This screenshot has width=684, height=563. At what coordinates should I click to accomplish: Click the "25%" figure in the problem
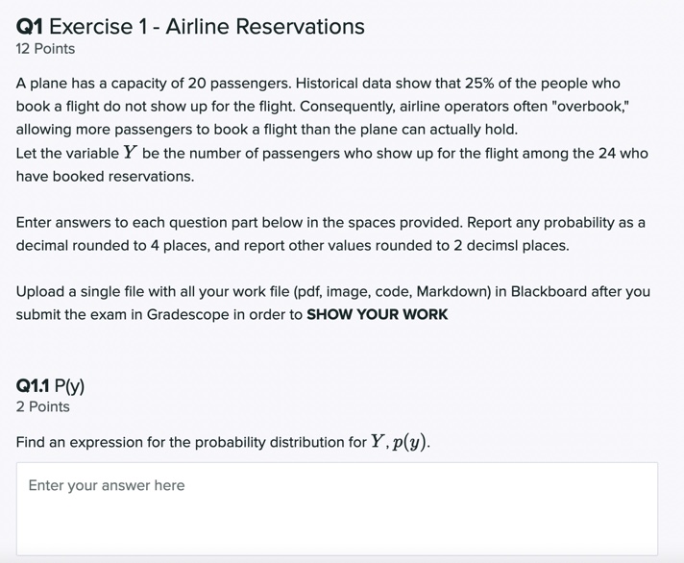[x=481, y=84]
